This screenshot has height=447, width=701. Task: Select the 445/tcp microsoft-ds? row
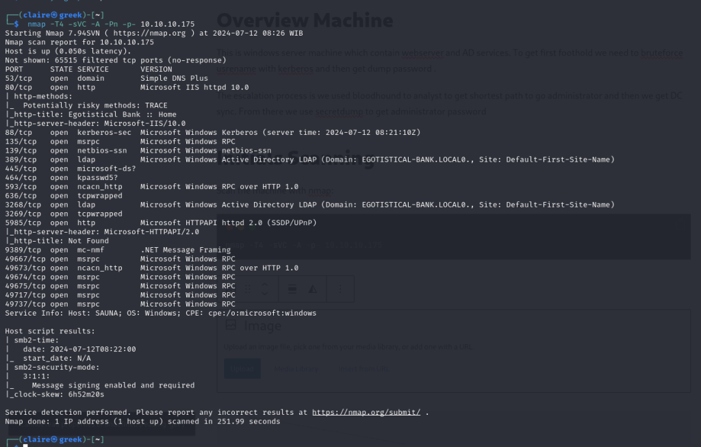71,168
